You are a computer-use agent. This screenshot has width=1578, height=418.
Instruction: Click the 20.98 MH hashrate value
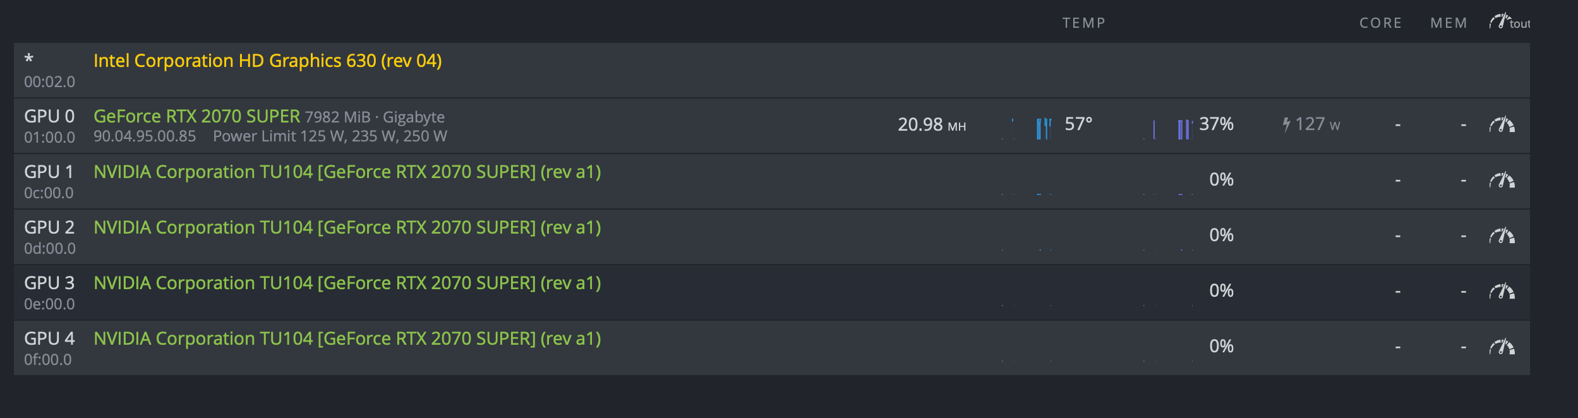tap(932, 125)
